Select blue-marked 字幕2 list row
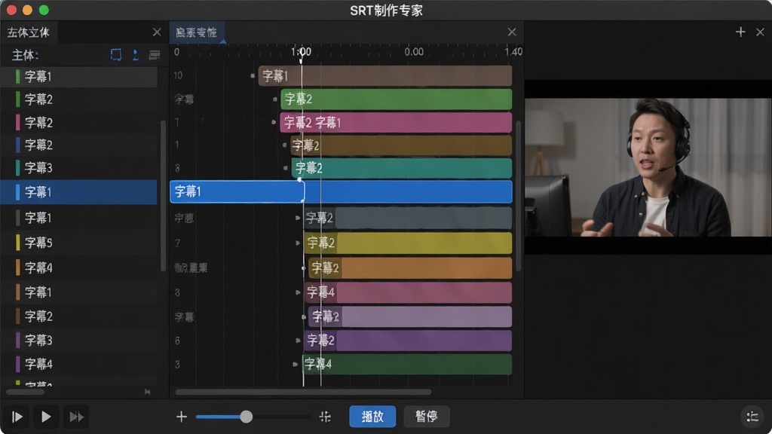Screen dimensions: 772x434 pyautogui.click(x=78, y=145)
